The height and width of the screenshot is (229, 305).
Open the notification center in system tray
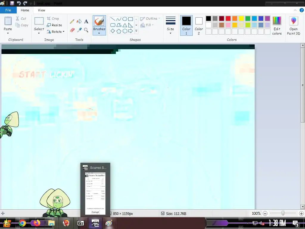click(296, 223)
